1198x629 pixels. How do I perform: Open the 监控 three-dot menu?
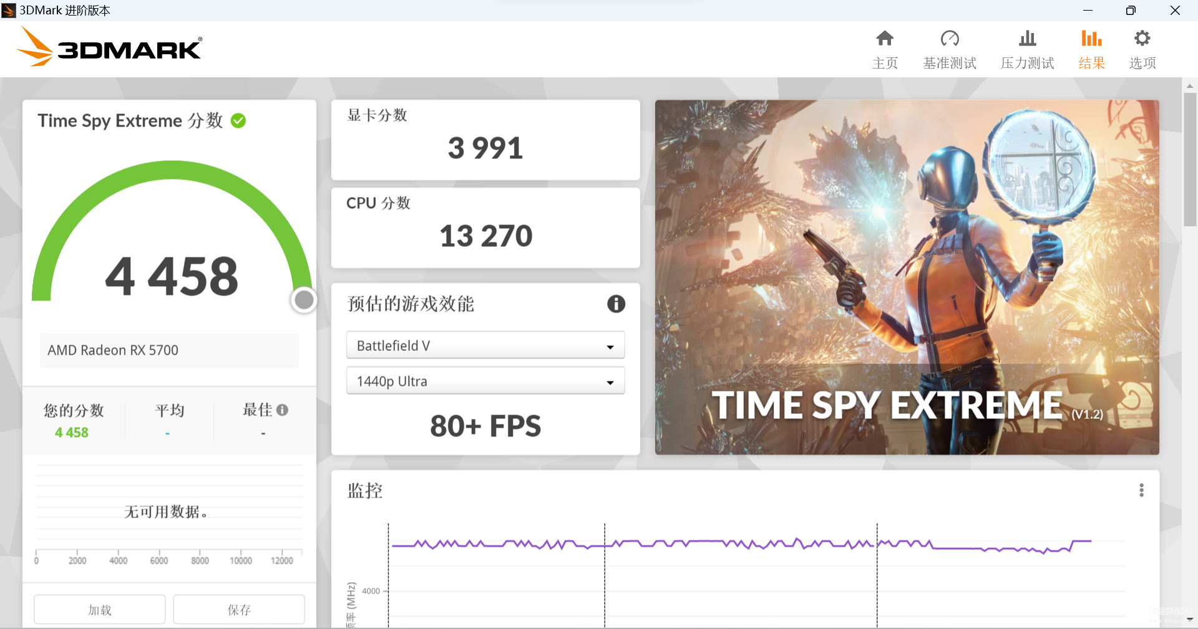(1141, 490)
